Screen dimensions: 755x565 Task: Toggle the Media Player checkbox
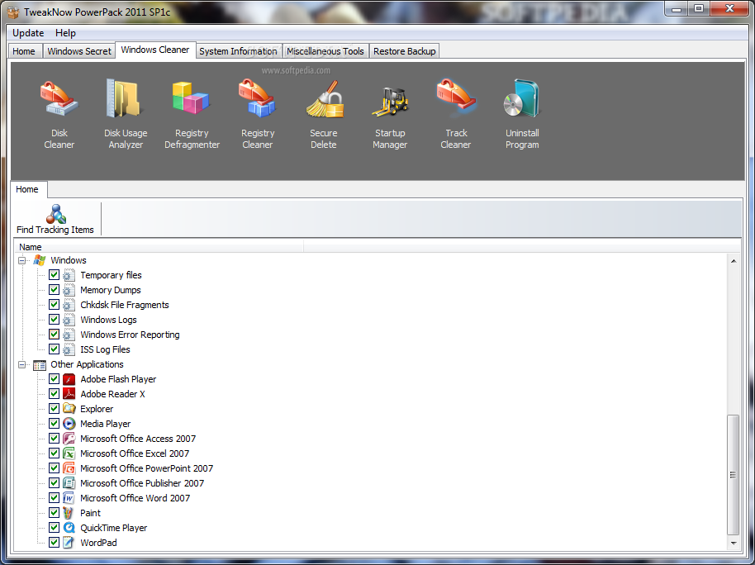tap(54, 424)
